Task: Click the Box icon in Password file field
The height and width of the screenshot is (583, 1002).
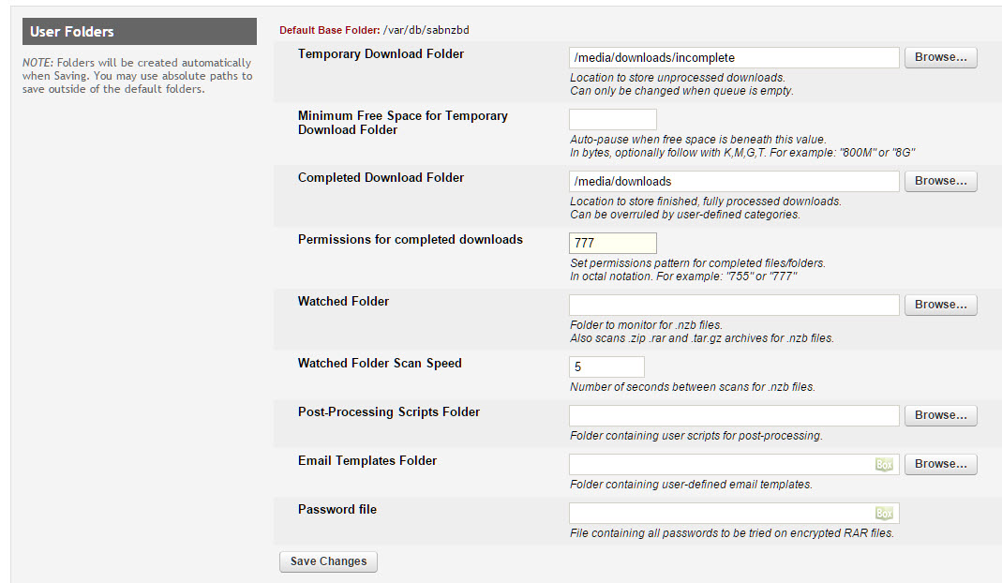Action: (x=884, y=514)
